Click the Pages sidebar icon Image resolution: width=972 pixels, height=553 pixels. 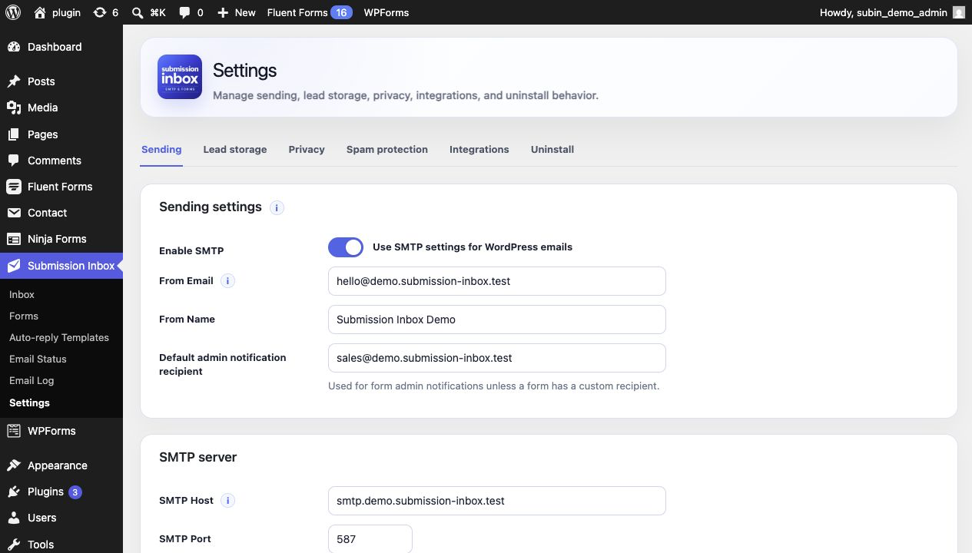pos(14,134)
